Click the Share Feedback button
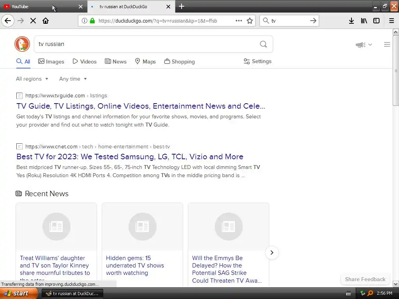The height and width of the screenshot is (299, 399). click(365, 279)
